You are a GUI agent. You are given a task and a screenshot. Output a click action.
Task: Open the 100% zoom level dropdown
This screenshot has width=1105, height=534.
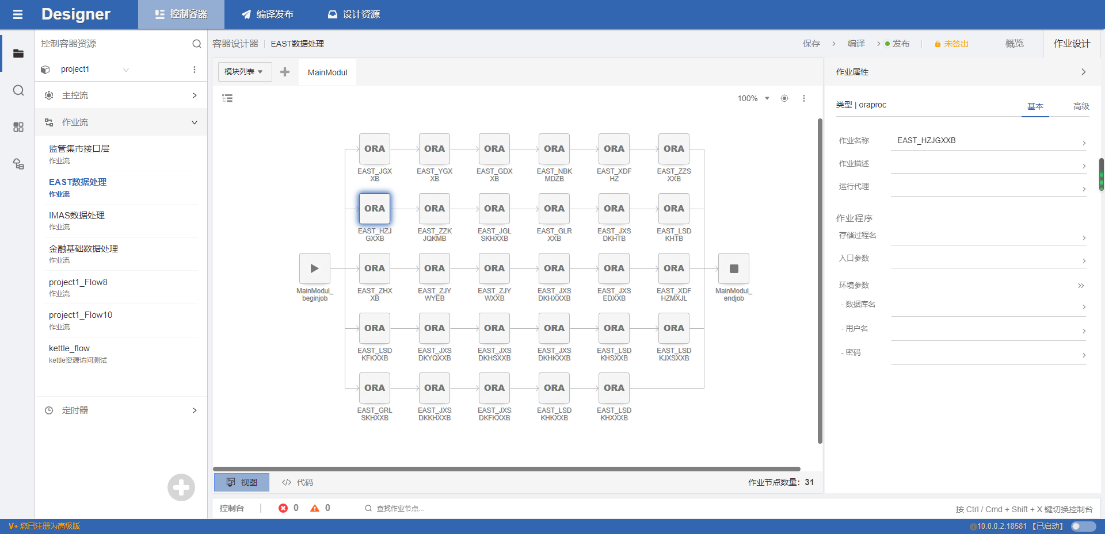(753, 98)
